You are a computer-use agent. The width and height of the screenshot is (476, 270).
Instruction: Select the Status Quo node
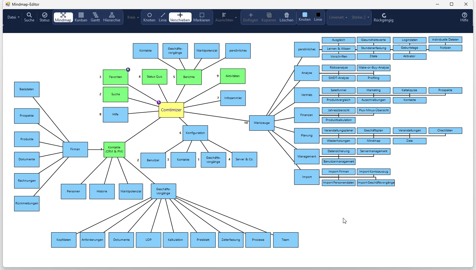(x=155, y=77)
